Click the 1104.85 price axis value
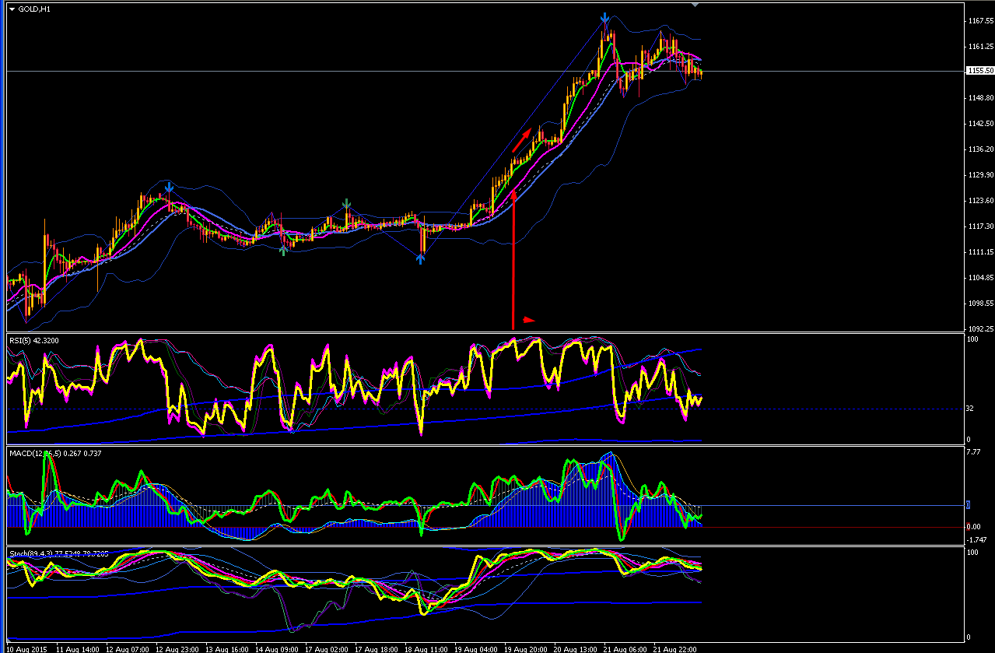 (979, 278)
